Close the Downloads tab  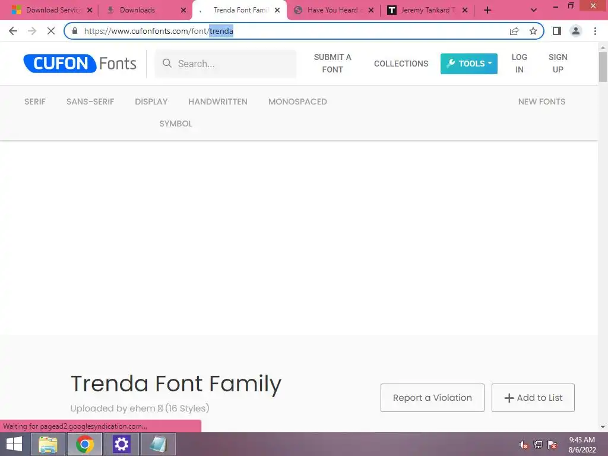183,10
